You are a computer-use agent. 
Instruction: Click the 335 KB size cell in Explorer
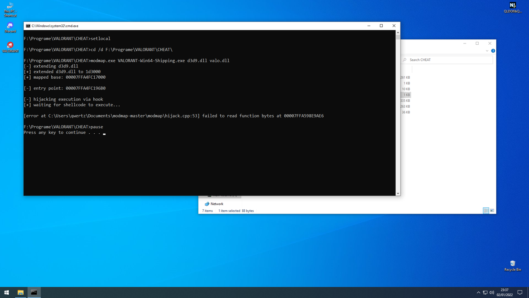(x=405, y=101)
